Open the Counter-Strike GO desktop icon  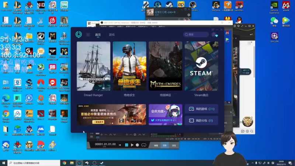pos(29,116)
